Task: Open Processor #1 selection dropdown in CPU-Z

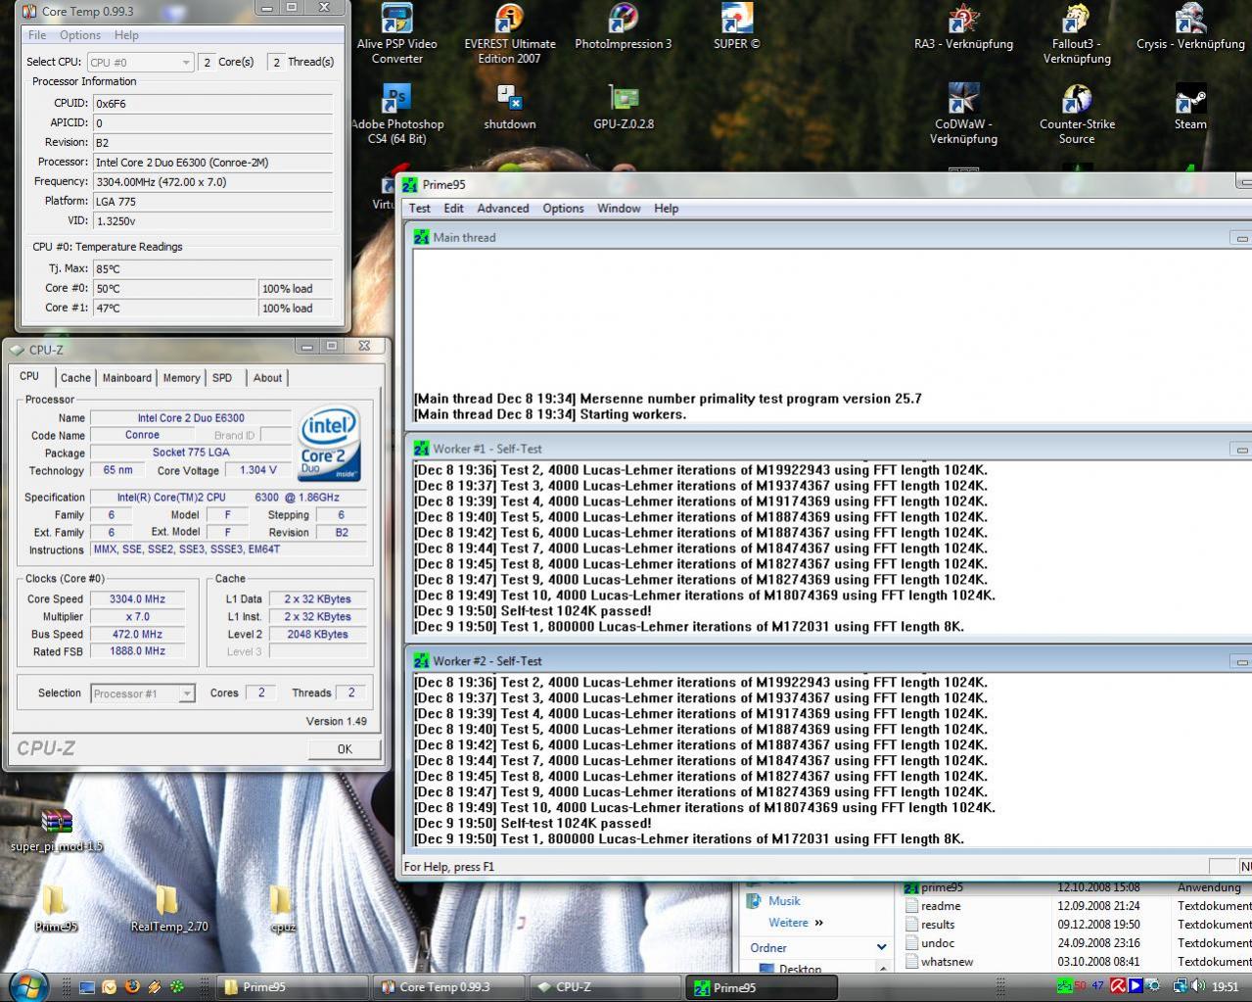Action: pyautogui.click(x=142, y=693)
